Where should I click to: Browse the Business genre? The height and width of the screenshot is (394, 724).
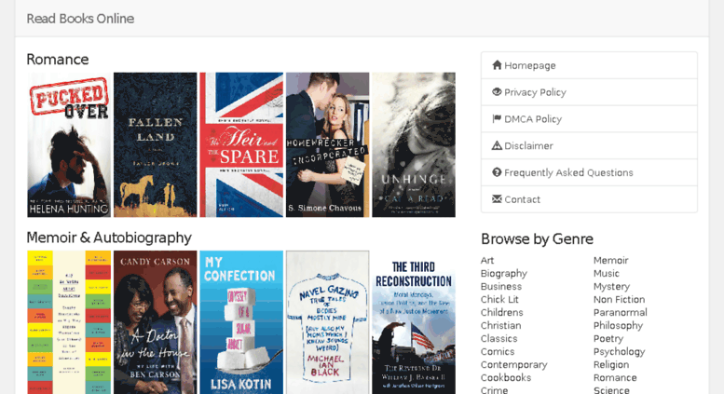(501, 286)
